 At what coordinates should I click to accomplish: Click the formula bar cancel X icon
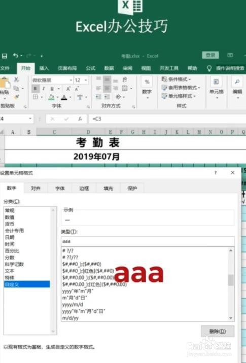point(53,119)
